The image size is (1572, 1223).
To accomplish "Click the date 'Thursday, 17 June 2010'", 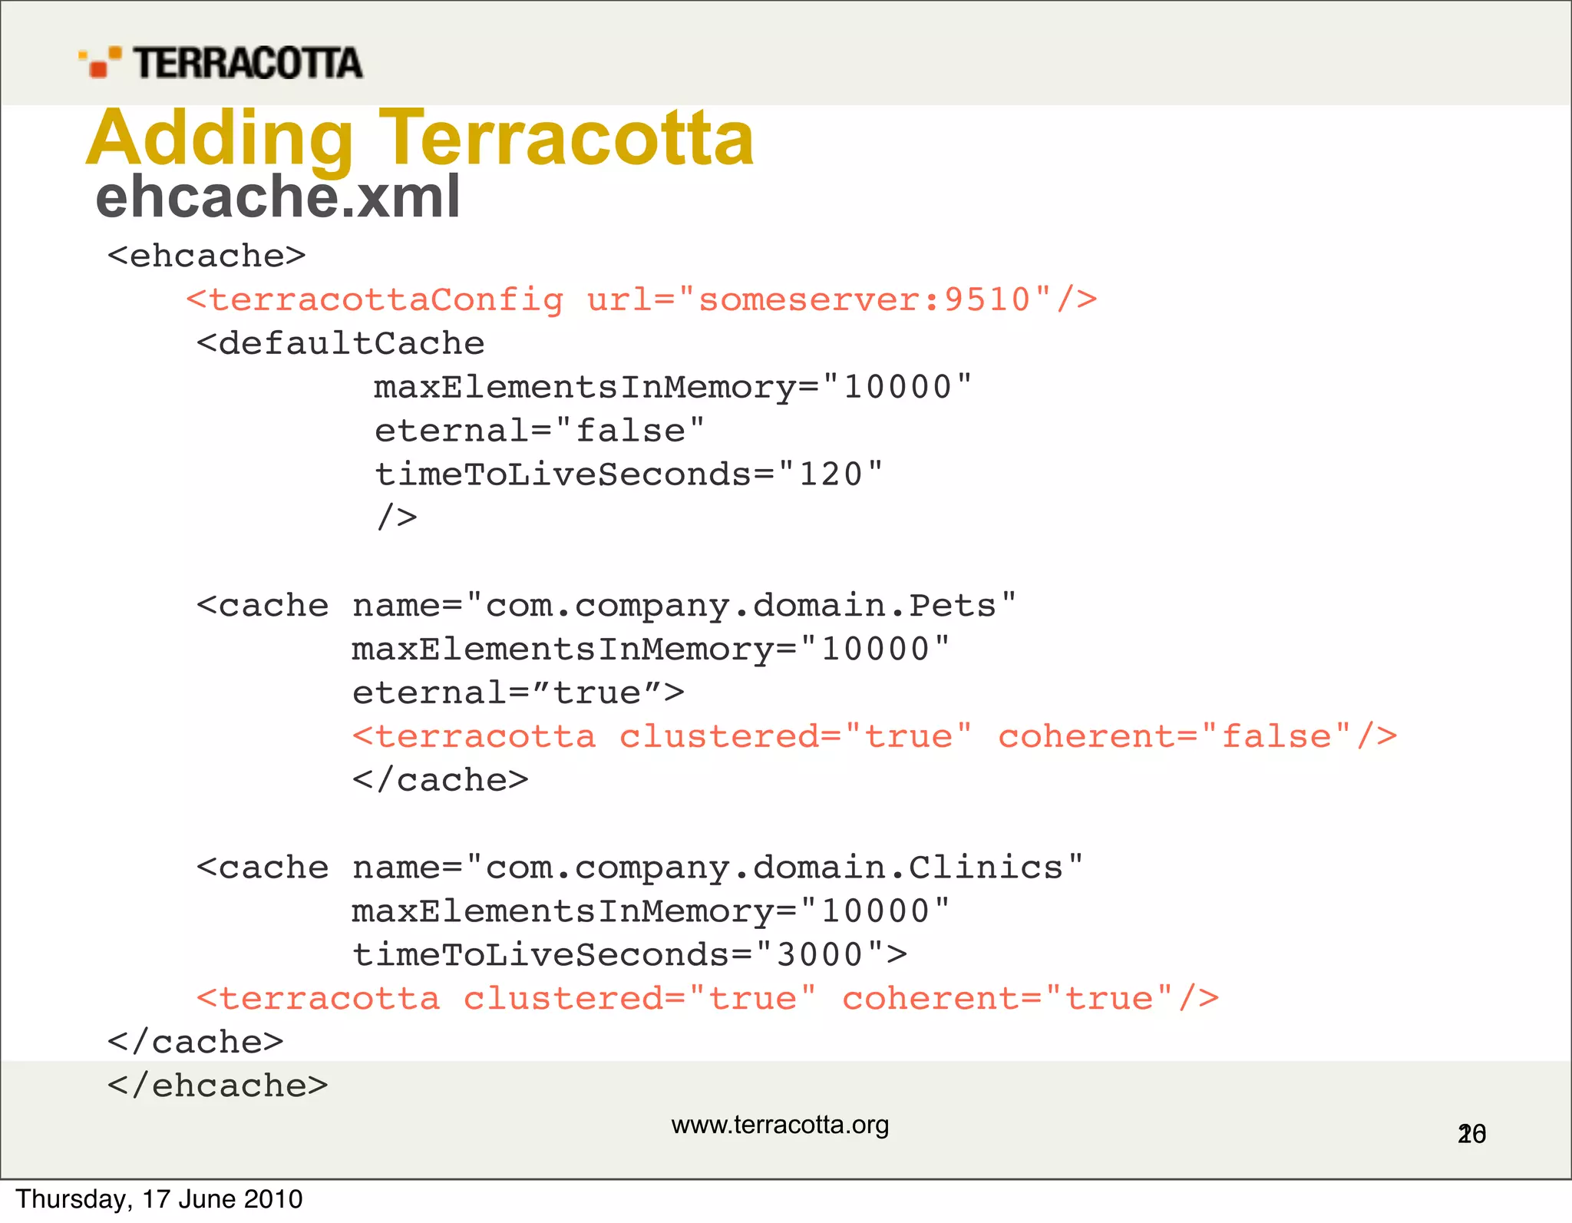I will [x=160, y=1199].
